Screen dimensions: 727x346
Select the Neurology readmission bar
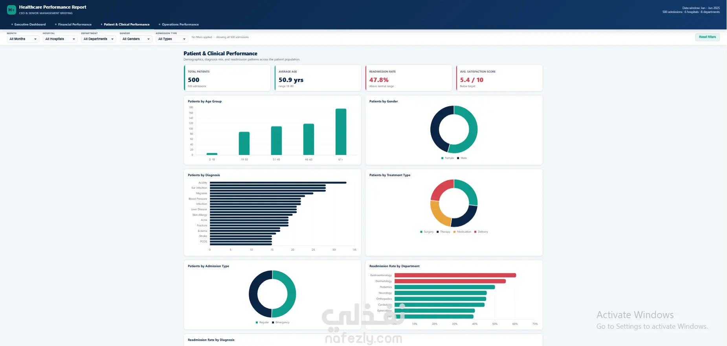[x=441, y=293]
